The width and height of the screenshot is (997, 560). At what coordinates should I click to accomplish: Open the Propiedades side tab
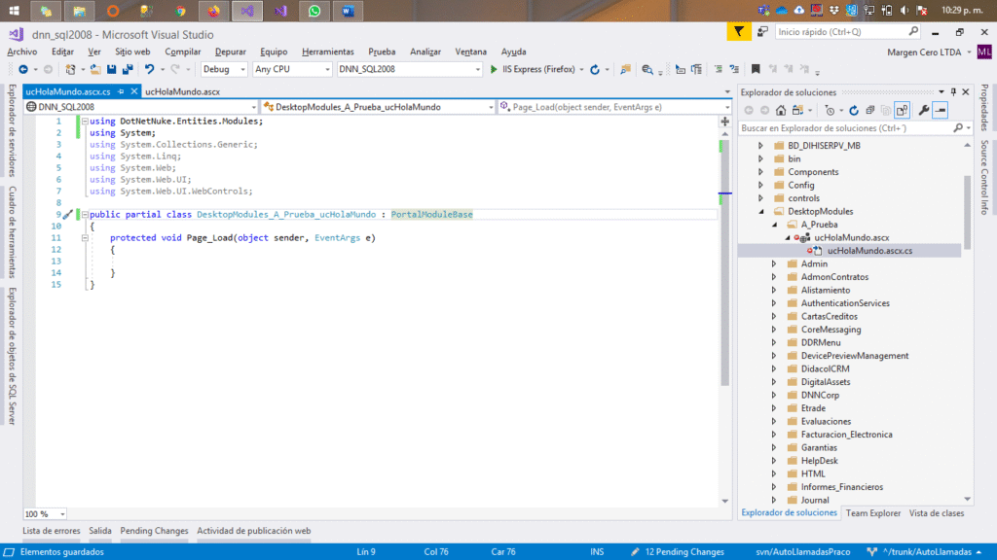pos(984,107)
